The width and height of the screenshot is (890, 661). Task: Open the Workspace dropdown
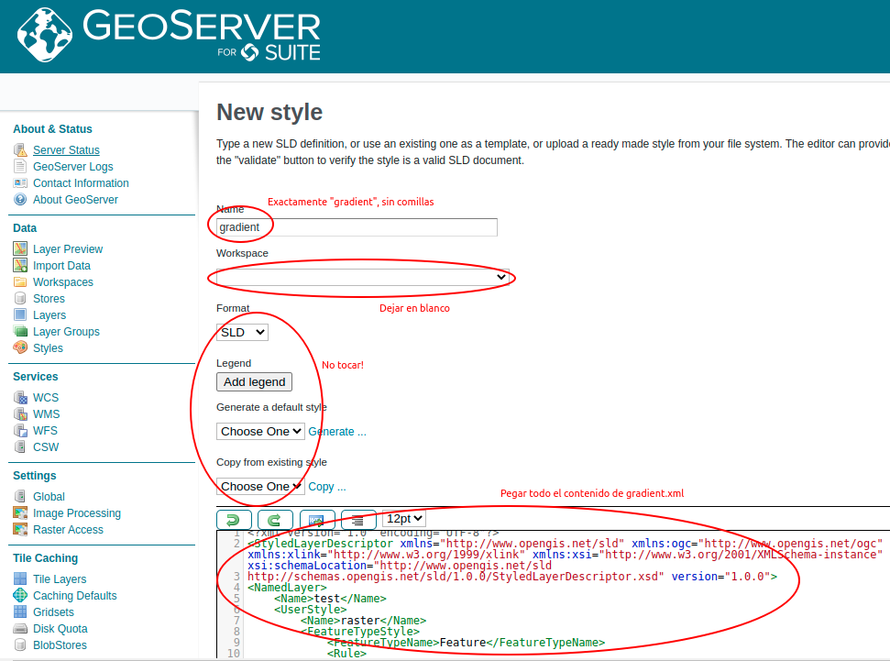click(363, 277)
